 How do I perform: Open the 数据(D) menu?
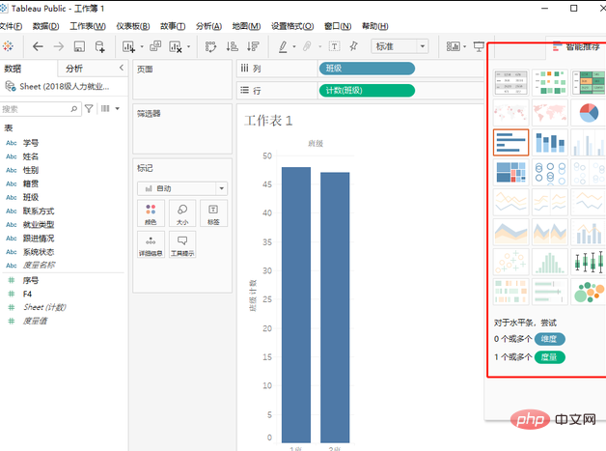coord(45,26)
